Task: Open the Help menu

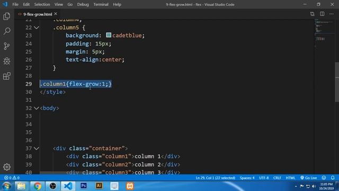Action: [117, 4]
